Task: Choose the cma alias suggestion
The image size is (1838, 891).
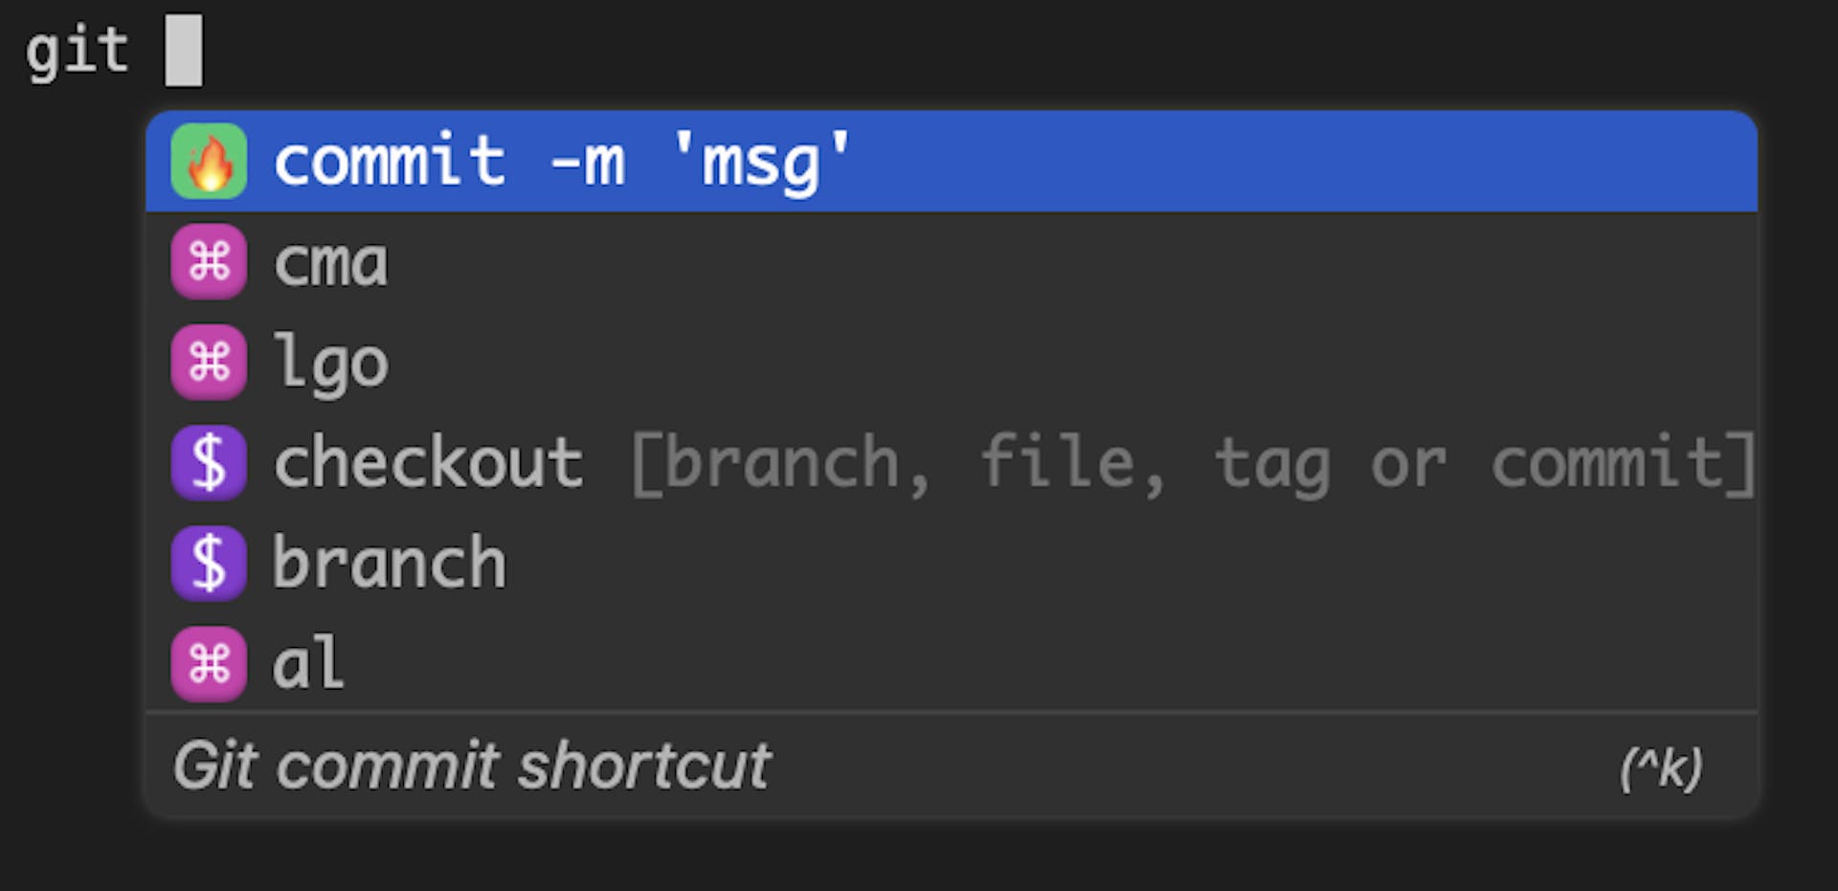Action: pyautogui.click(x=952, y=261)
